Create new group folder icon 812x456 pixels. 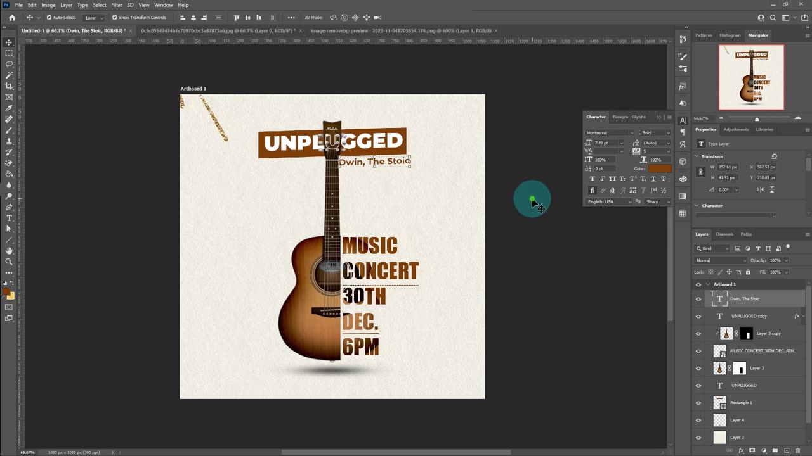click(x=775, y=450)
